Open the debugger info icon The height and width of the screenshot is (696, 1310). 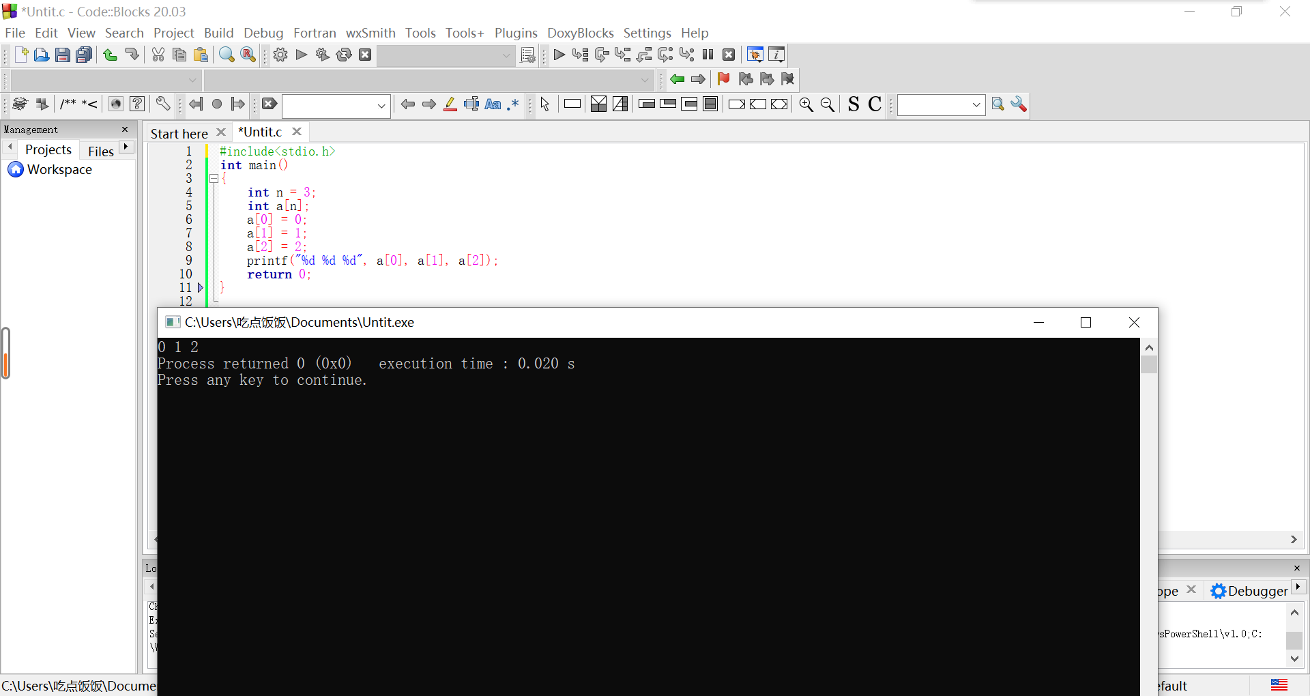pyautogui.click(x=776, y=55)
